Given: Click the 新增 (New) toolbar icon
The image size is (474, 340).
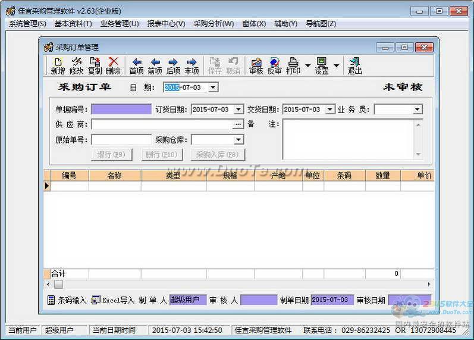Looking at the screenshot, I should coord(58,65).
